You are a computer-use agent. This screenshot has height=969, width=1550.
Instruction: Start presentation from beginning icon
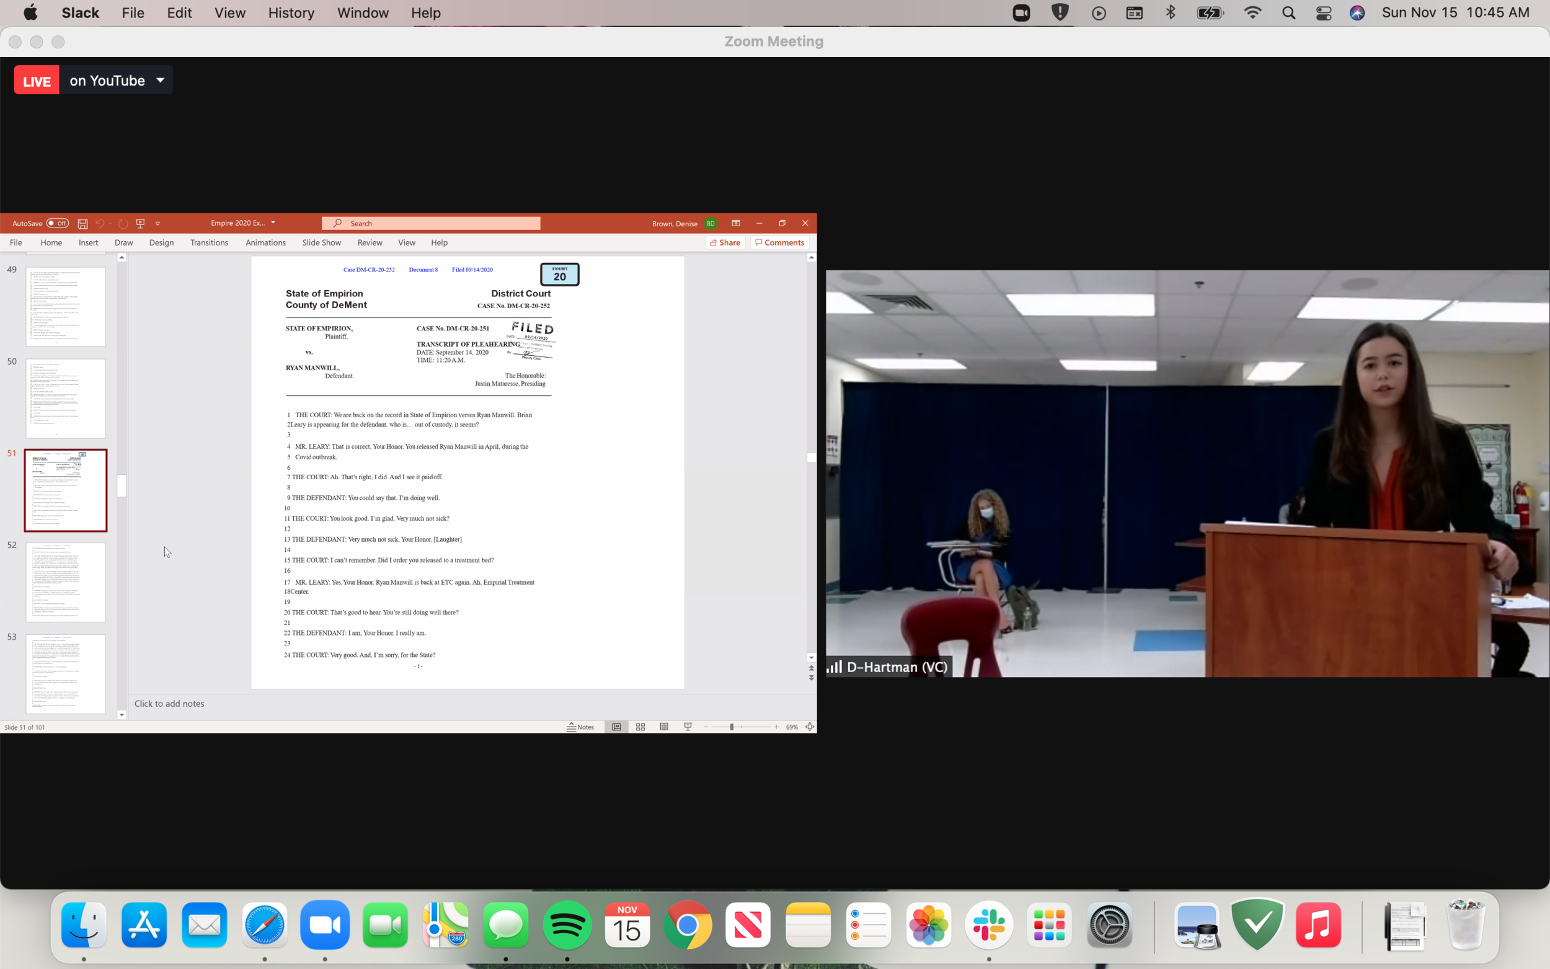[140, 224]
